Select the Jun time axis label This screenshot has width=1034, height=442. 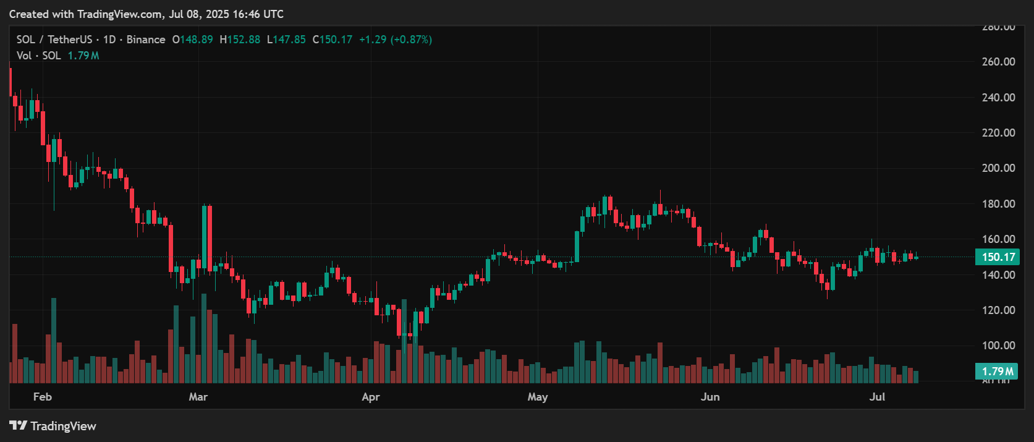click(x=710, y=397)
